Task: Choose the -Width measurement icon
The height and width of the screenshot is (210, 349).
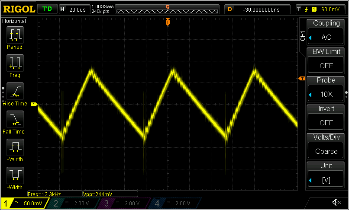Action: coord(16,175)
